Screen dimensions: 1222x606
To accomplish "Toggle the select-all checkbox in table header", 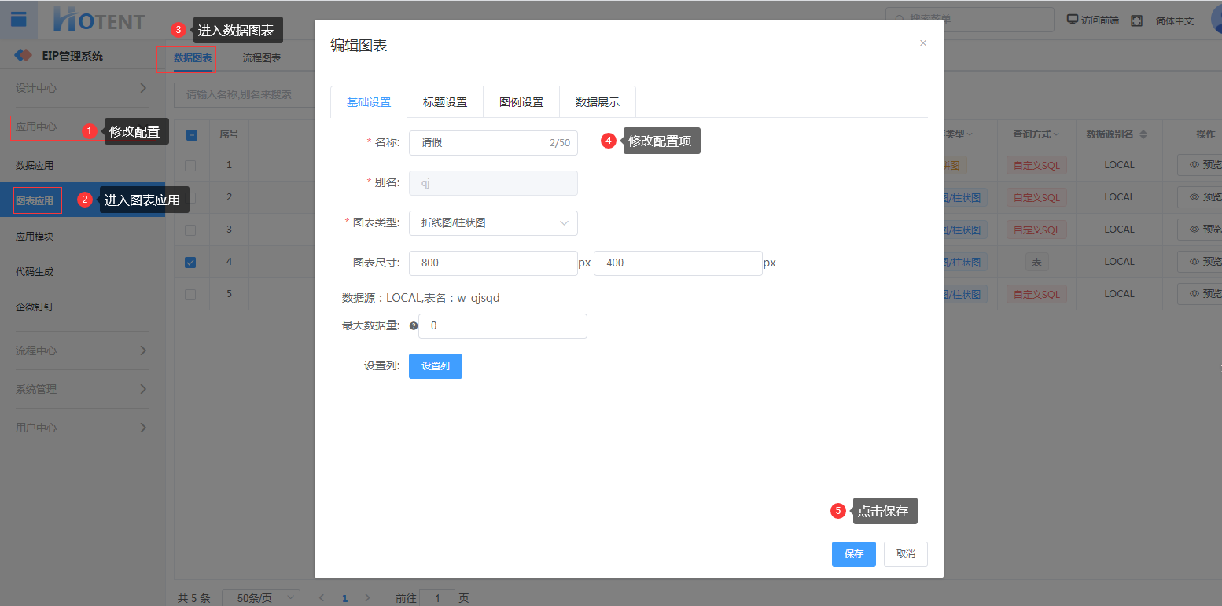I will pos(191,134).
